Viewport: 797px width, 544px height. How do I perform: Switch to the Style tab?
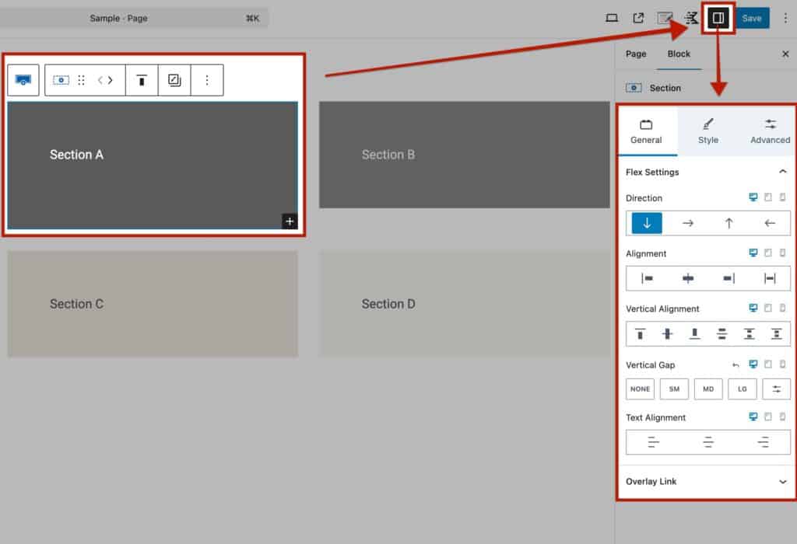[707, 131]
